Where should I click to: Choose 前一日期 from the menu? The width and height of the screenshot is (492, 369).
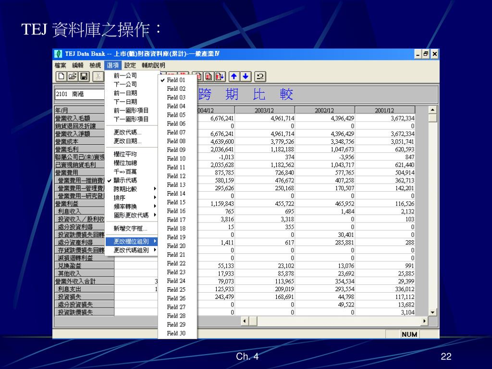(x=131, y=93)
